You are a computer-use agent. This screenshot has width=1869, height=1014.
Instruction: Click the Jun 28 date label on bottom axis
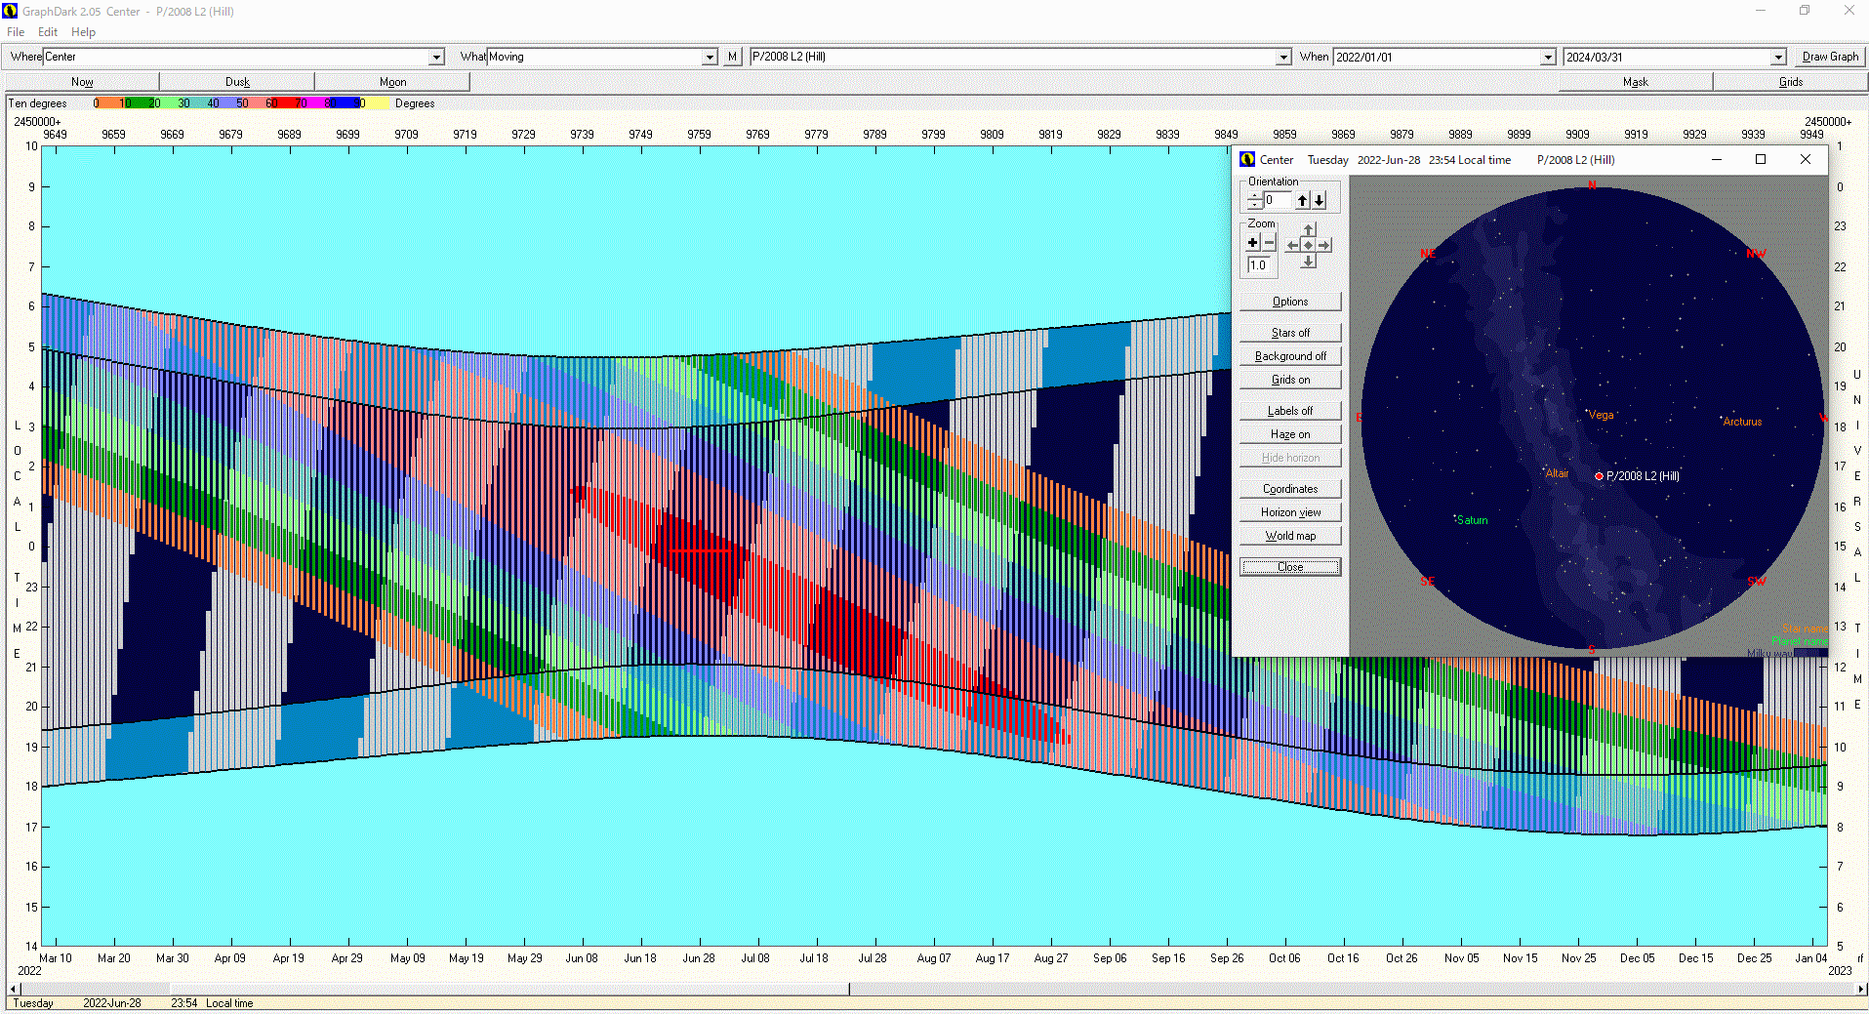[698, 958]
